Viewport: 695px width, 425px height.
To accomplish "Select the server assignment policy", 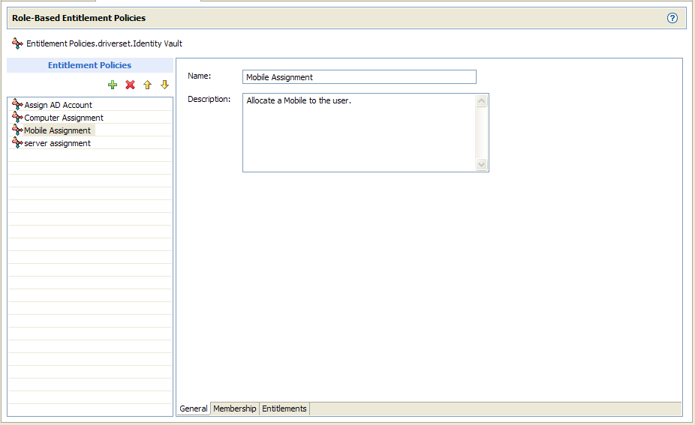I will point(58,143).
